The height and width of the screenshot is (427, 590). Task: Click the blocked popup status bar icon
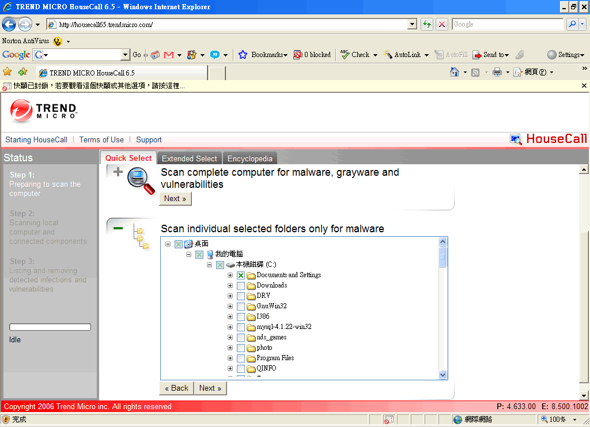pos(389,419)
